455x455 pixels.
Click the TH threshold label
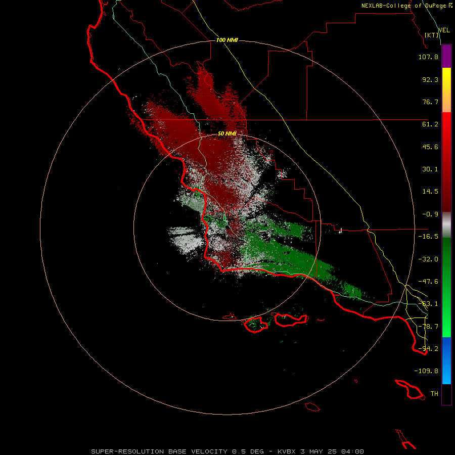click(x=434, y=394)
